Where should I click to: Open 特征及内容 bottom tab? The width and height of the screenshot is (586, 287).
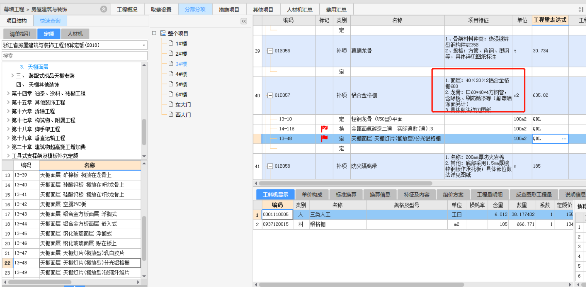[x=416, y=194]
